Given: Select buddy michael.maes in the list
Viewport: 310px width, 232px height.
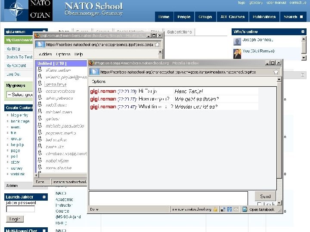Looking at the screenshot, I should click(x=59, y=112).
